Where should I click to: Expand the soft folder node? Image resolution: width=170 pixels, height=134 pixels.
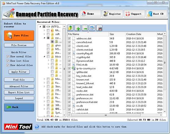coord(44,34)
